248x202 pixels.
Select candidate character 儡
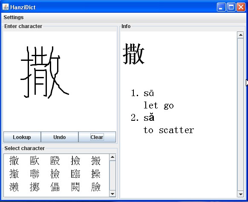(55, 187)
